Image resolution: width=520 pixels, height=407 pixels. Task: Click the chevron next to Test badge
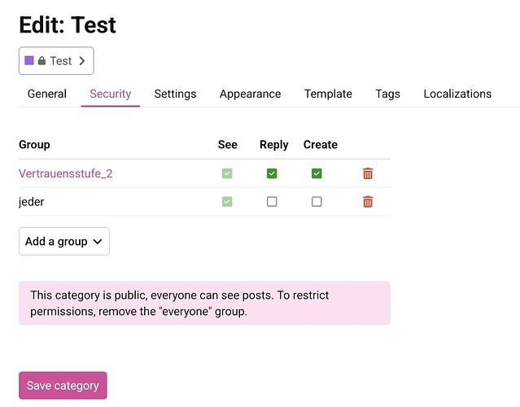(x=82, y=61)
